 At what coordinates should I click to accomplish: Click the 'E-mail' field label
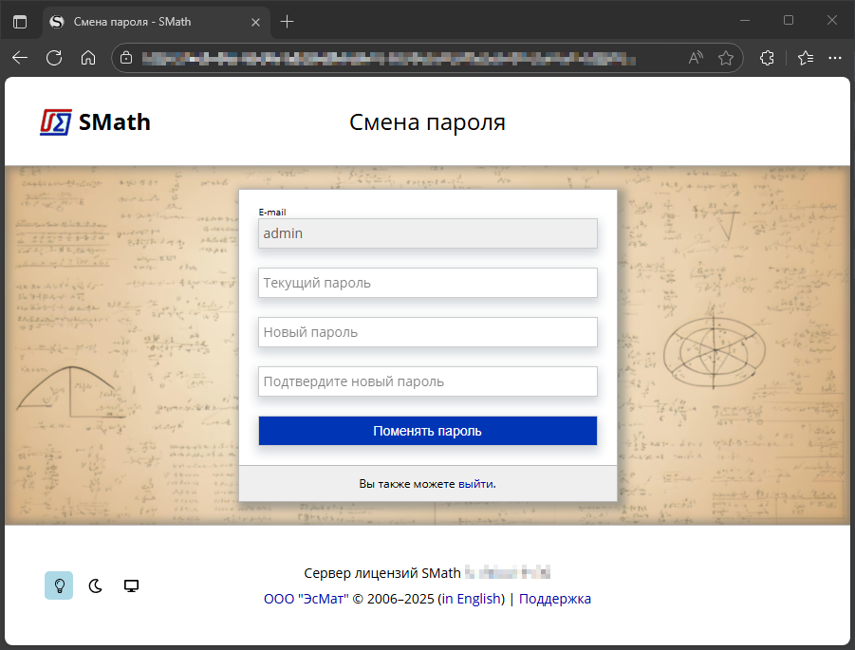(272, 213)
